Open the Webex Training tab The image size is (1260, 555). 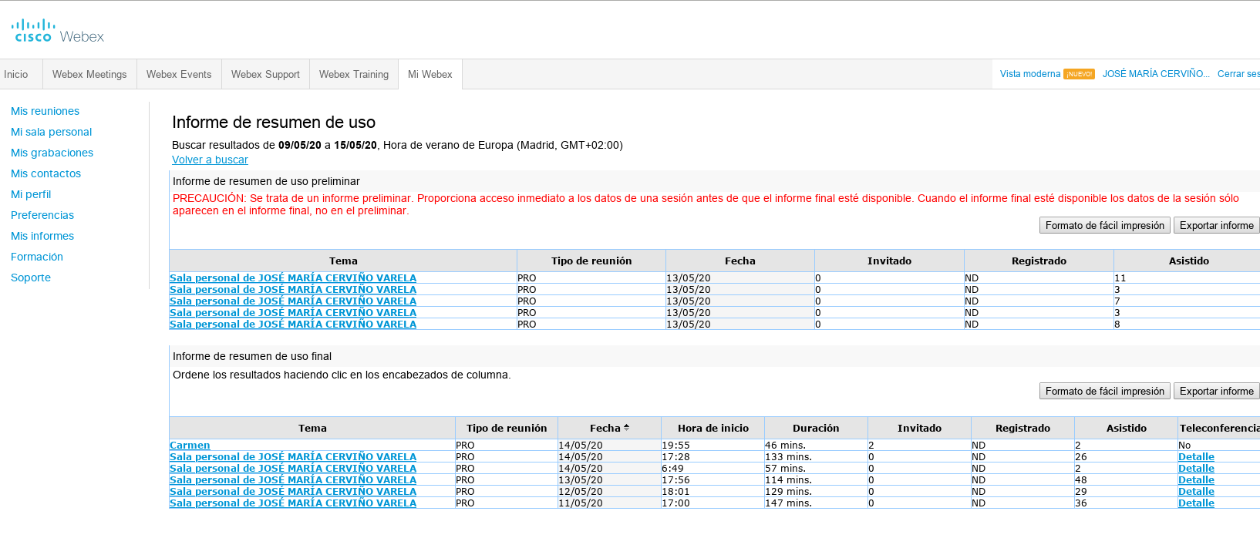(354, 75)
